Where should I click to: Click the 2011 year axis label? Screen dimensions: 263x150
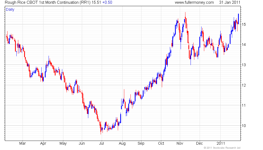[221, 143]
